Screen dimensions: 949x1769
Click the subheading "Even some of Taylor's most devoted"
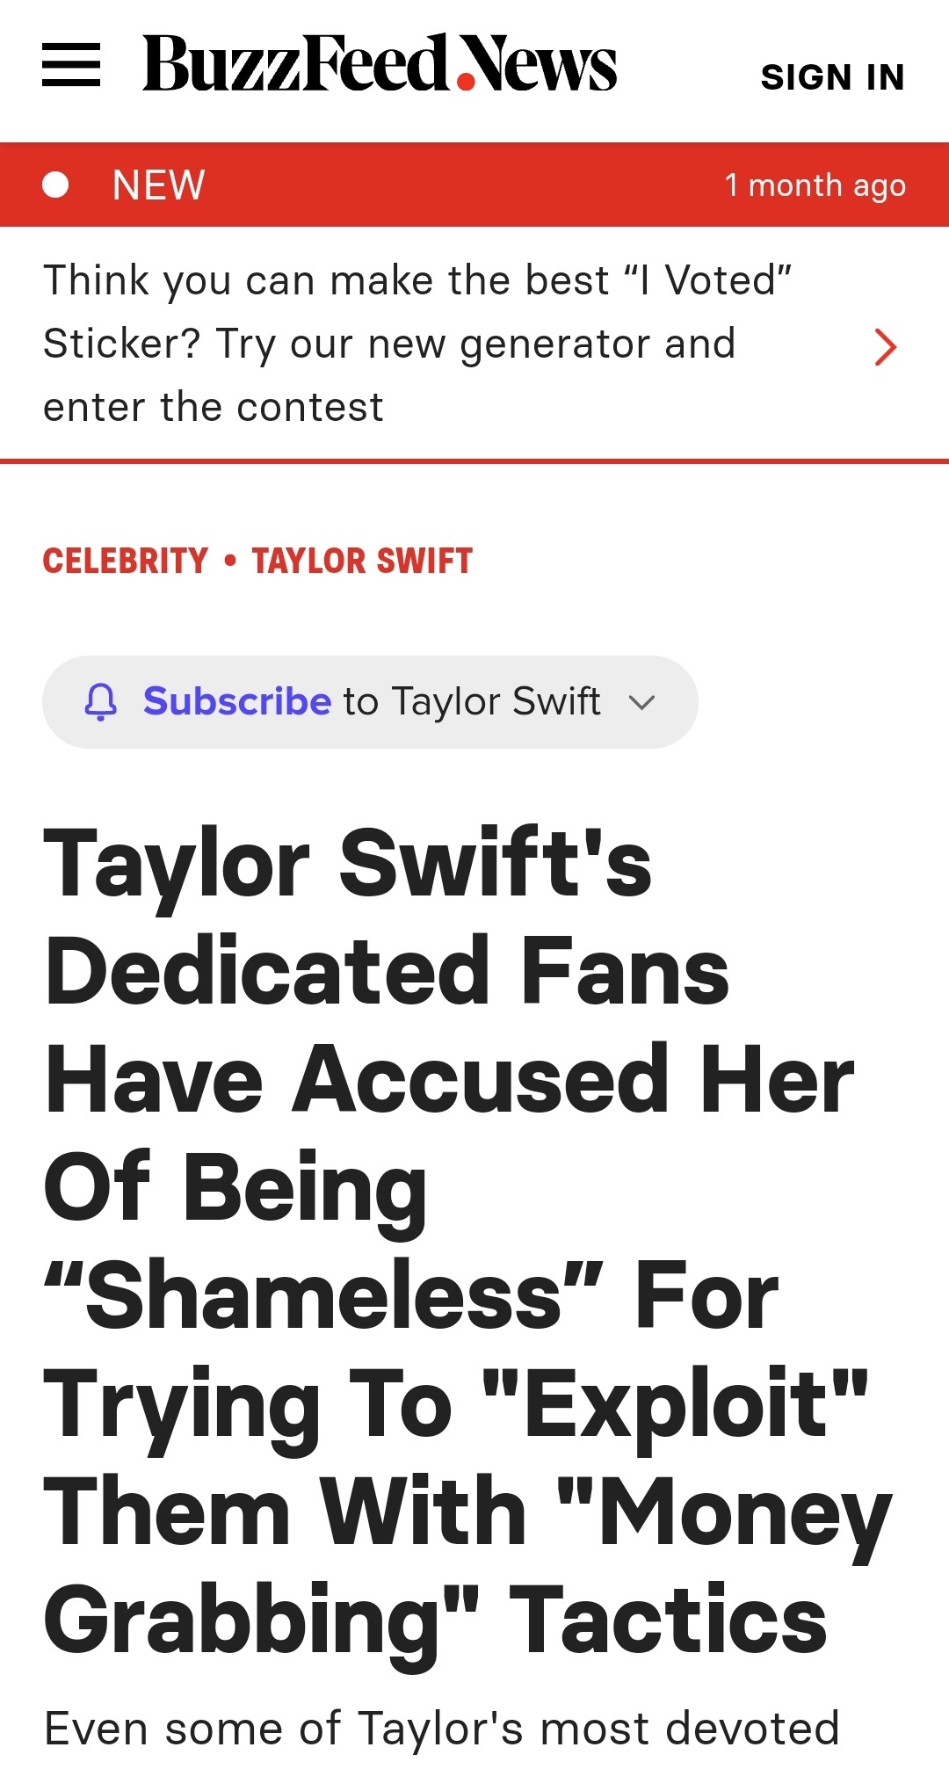pos(442,1729)
